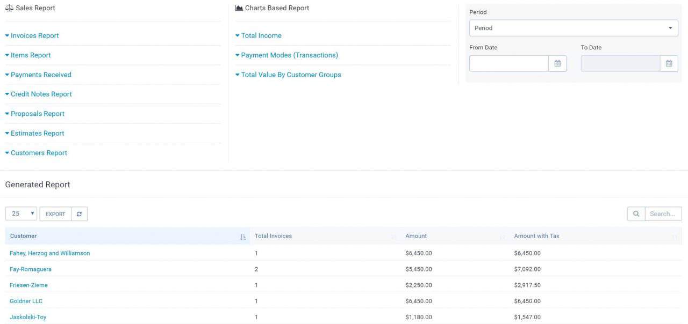Viewport: 688px width, 324px height.
Task: Click into the From Date field
Action: (508, 63)
